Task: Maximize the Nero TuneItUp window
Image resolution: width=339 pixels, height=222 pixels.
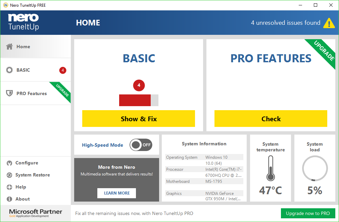Action: 316,5
